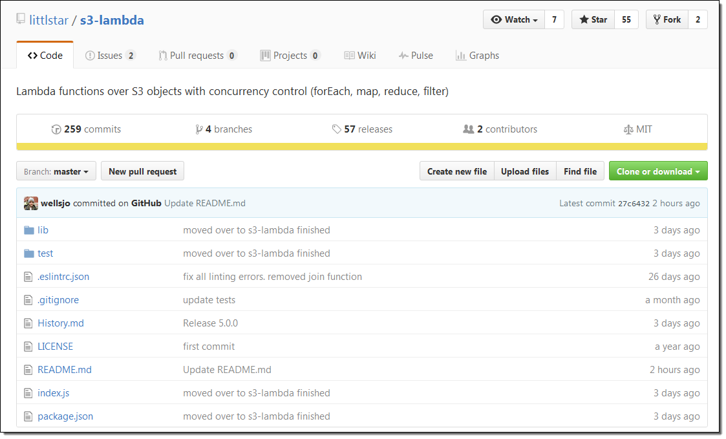Click the law scale icon beside MIT

click(x=628, y=130)
